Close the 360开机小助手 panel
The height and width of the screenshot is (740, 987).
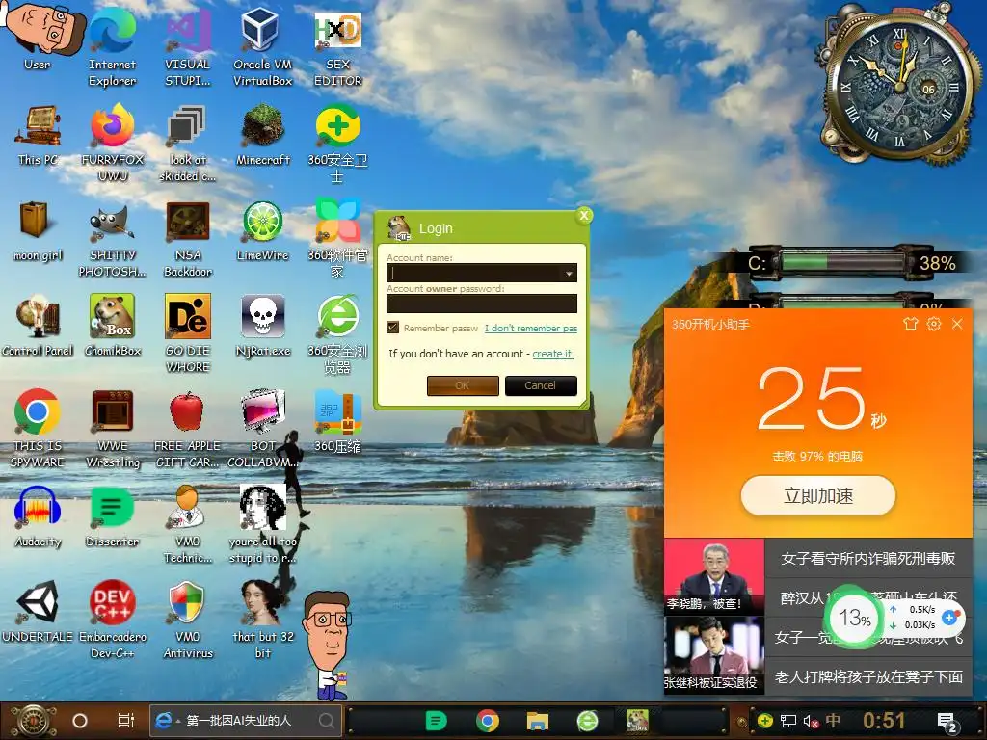click(957, 324)
